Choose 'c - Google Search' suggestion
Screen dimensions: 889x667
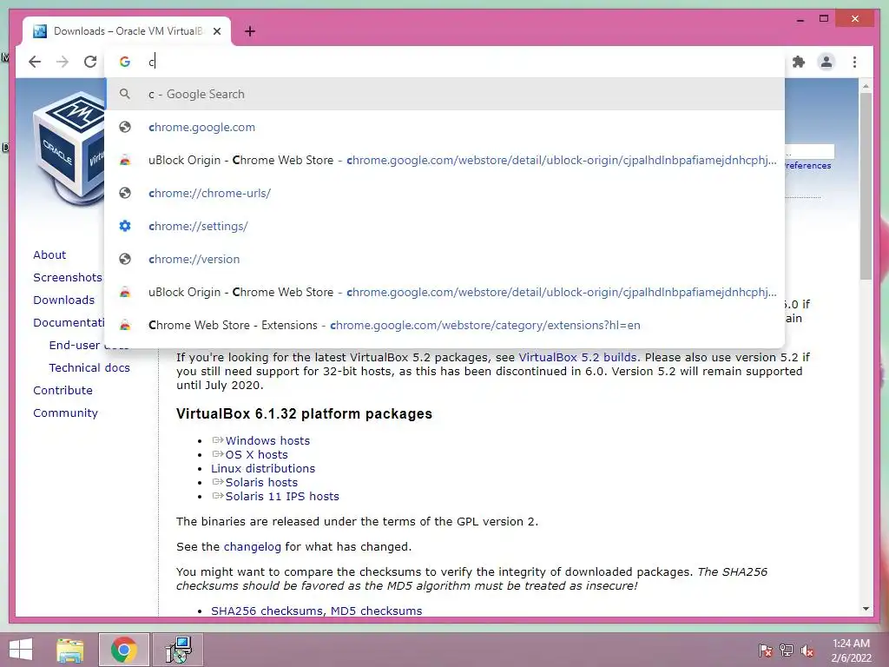point(445,94)
